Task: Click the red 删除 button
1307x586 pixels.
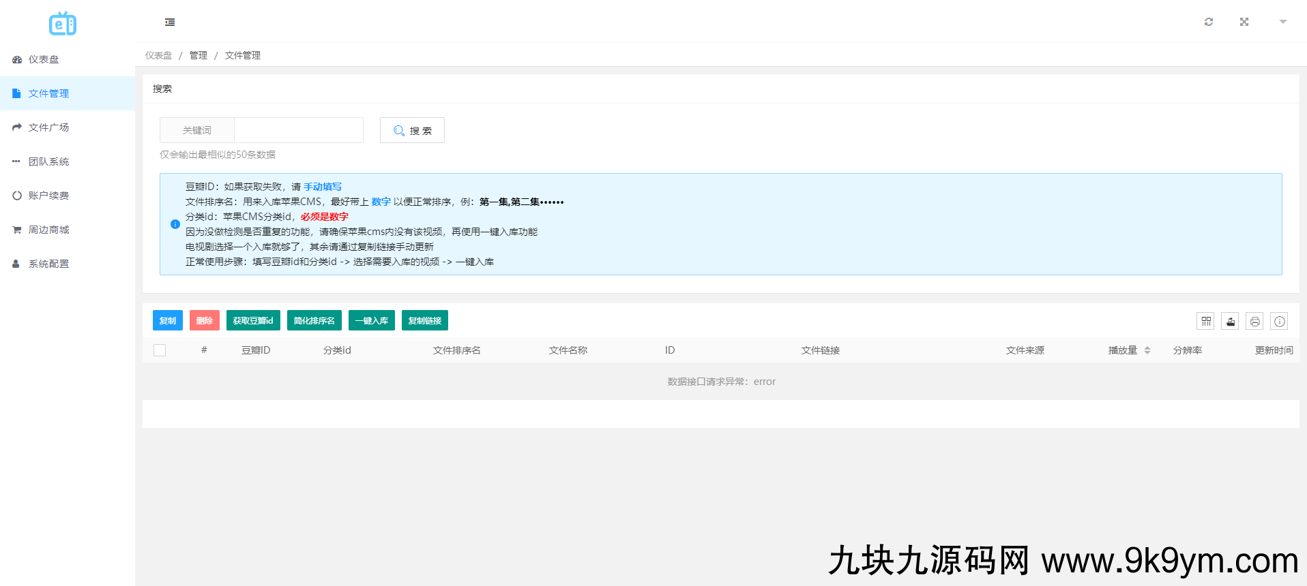Action: (x=205, y=320)
